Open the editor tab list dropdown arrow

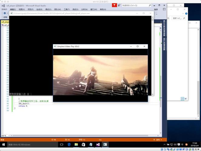pos(161,22)
